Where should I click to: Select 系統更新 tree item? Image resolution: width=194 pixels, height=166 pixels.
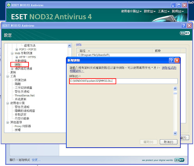pyautogui.click(x=21, y=99)
